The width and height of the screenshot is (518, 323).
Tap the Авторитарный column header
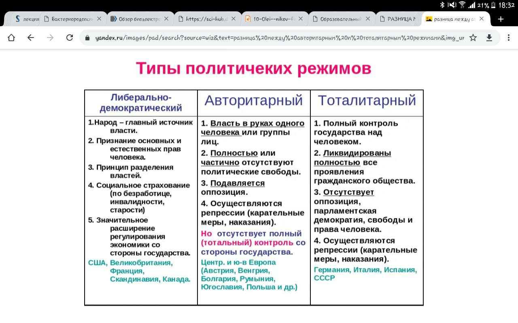click(254, 101)
